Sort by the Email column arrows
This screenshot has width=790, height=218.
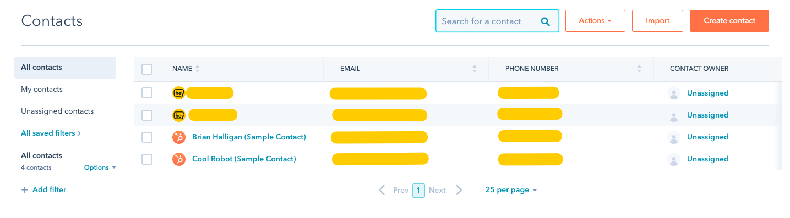(475, 69)
